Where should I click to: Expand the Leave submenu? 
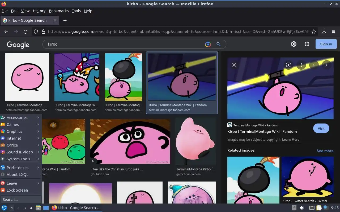21,183
